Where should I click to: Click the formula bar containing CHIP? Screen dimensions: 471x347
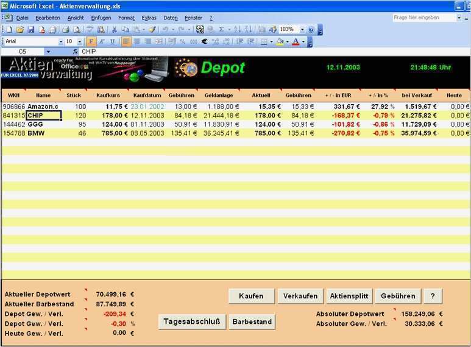(275, 52)
